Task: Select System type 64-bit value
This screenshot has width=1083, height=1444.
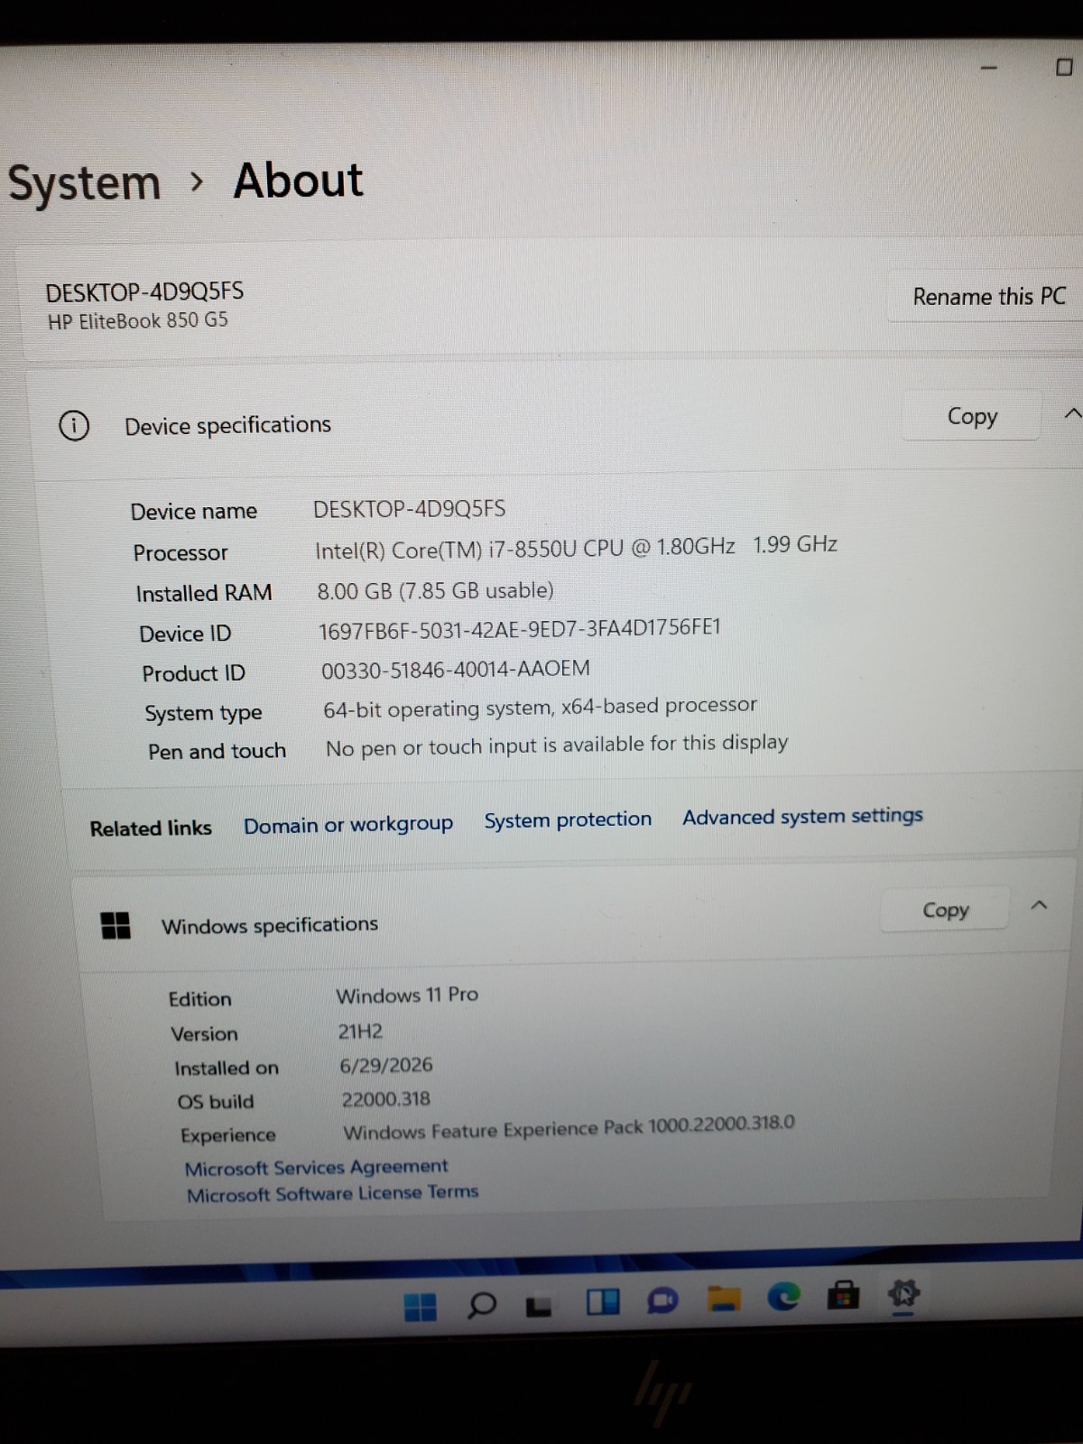Action: coord(540,708)
